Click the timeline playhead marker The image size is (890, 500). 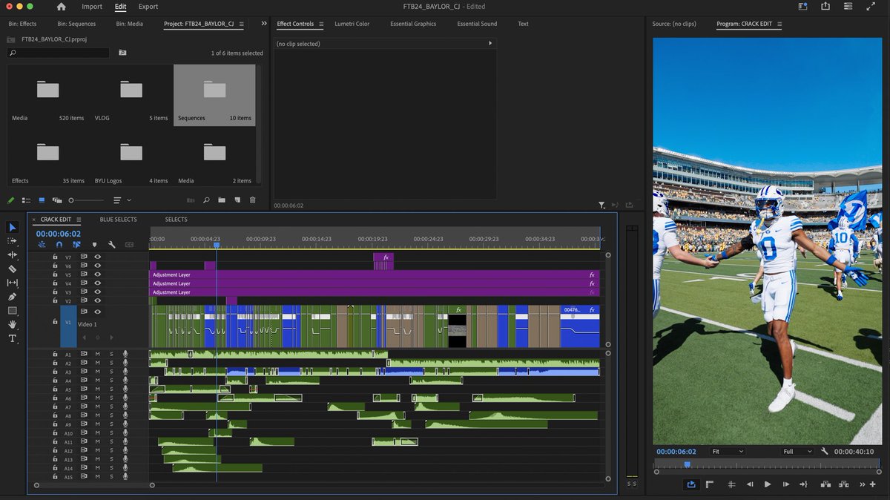click(217, 245)
